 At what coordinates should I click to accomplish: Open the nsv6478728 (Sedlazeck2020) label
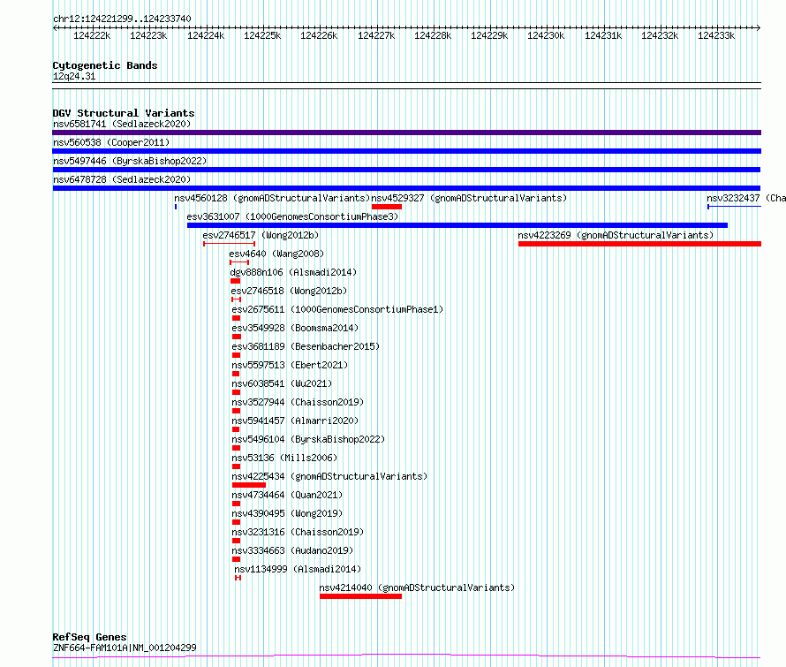point(122,179)
